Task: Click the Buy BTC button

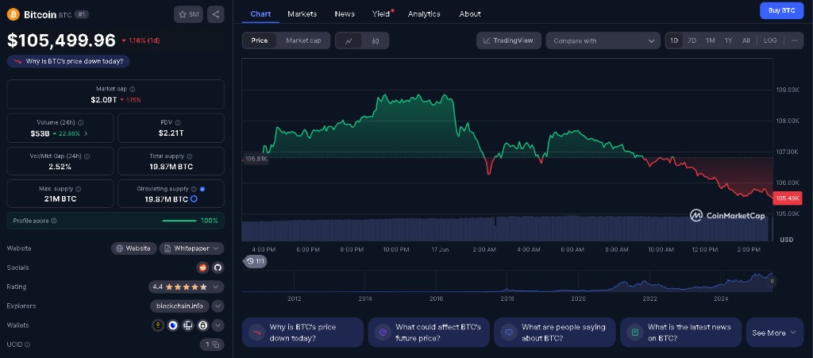Action: click(x=777, y=10)
